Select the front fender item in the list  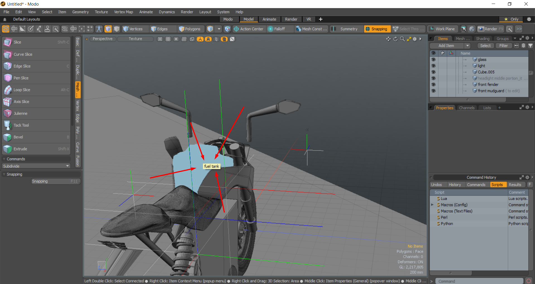coord(488,85)
